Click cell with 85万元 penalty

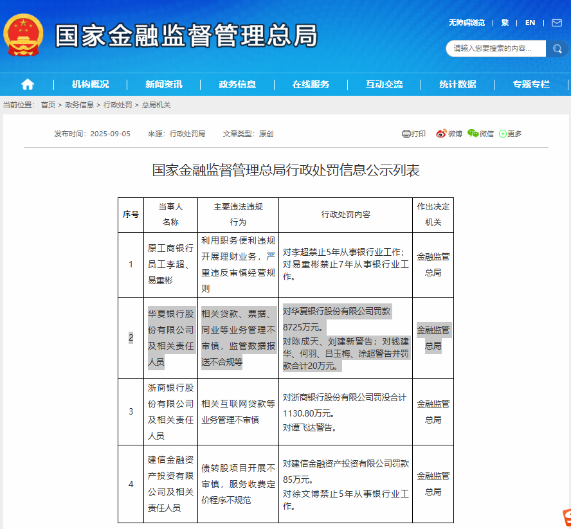point(345,484)
